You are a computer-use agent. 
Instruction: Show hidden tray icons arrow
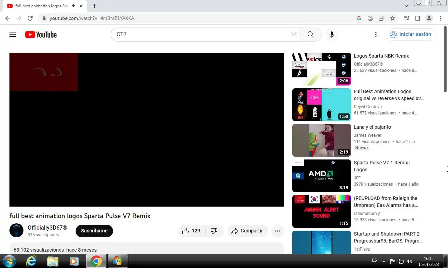click(x=384, y=261)
